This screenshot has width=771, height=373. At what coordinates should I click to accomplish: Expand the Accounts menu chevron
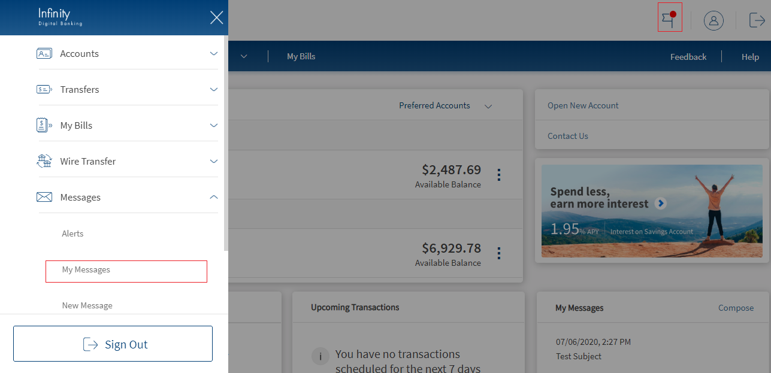coord(214,53)
